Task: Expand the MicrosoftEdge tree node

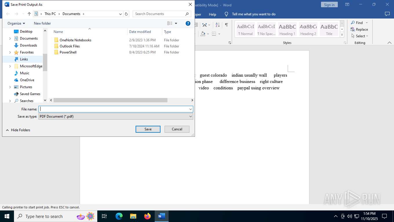Action: (10, 66)
